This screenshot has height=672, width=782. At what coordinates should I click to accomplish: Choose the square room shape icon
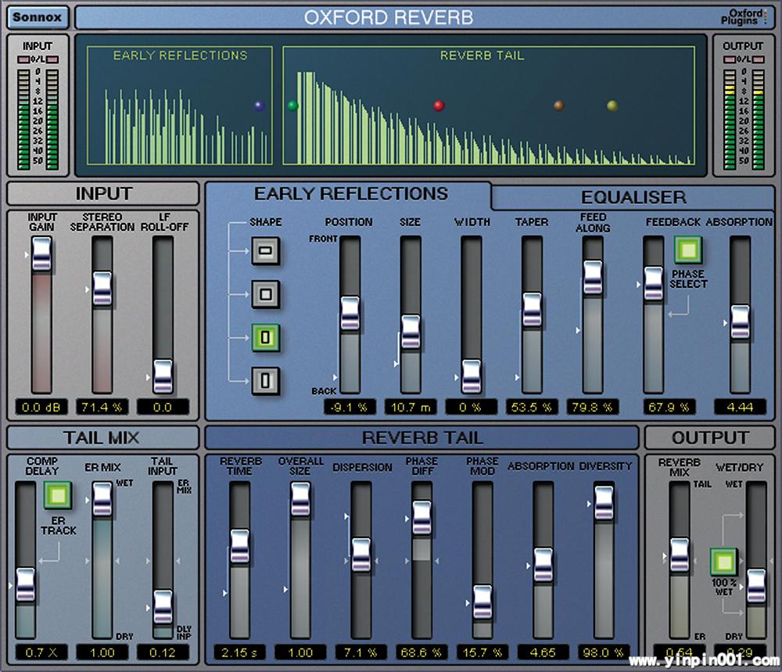point(265,295)
